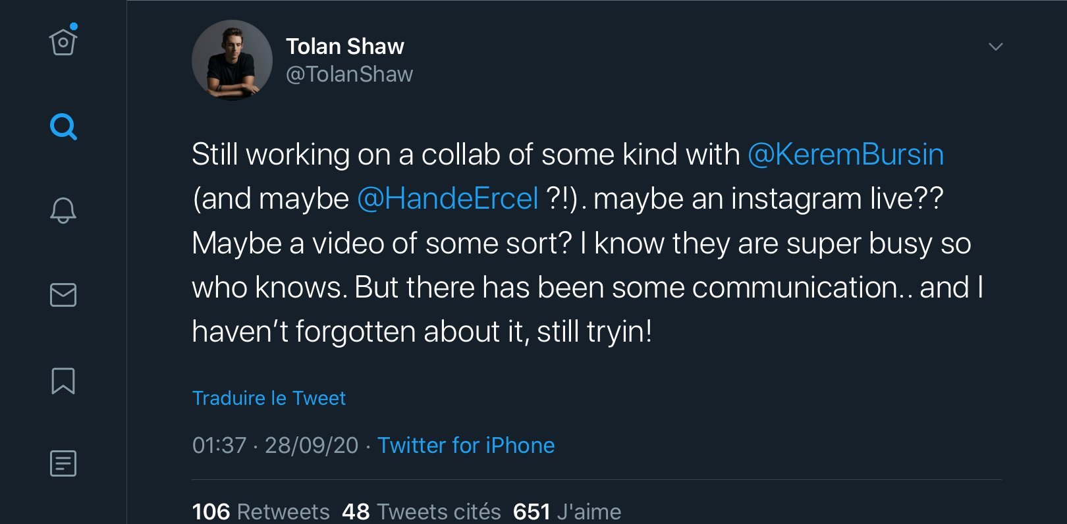Open the Notifications bell icon
The height and width of the screenshot is (524, 1067).
(63, 211)
